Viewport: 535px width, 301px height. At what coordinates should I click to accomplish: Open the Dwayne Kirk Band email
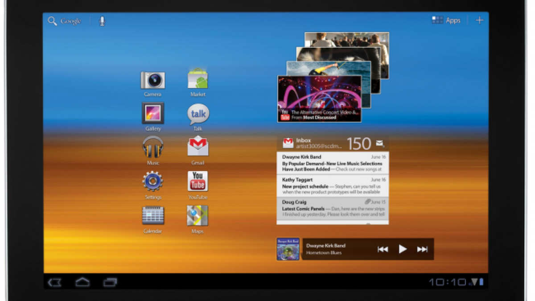tap(333, 163)
